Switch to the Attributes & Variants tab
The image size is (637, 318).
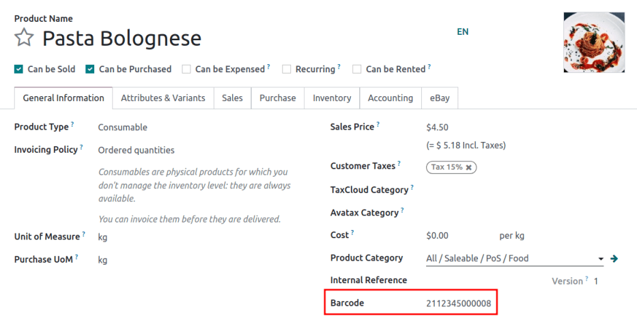[x=163, y=98]
